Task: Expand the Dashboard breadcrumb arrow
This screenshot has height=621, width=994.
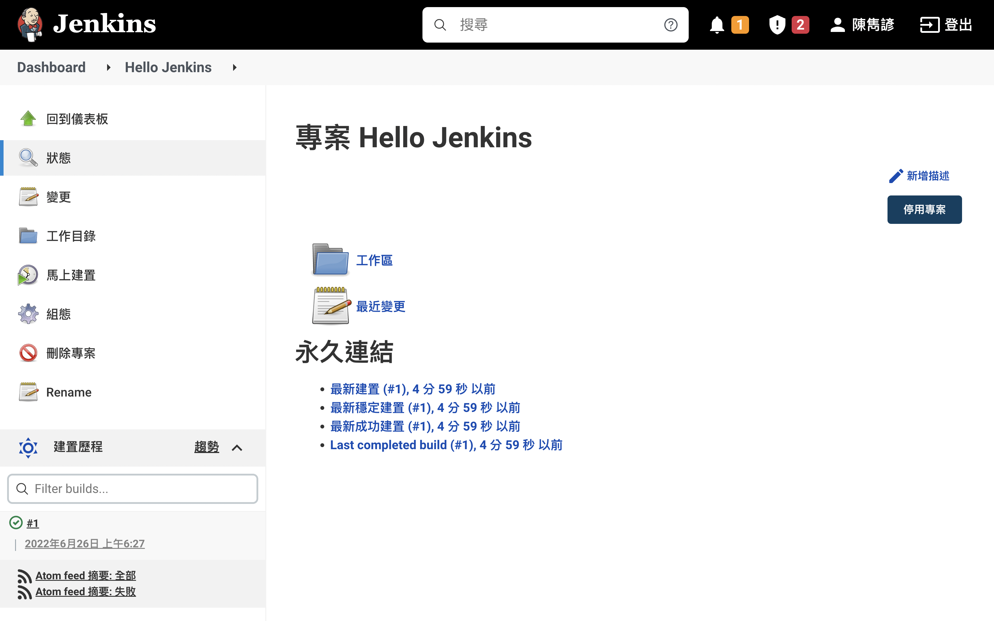Action: (x=109, y=67)
